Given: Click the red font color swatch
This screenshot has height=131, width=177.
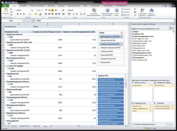Looking at the screenshot, I should [x=40, y=14].
